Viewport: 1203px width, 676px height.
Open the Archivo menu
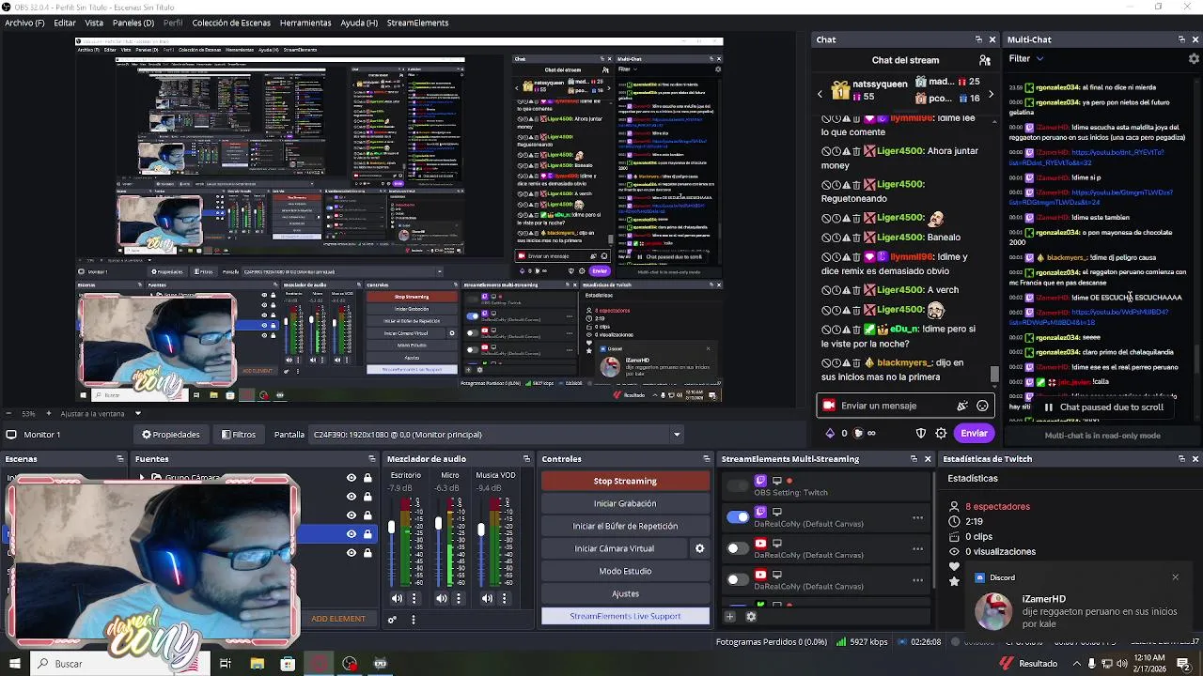point(24,23)
